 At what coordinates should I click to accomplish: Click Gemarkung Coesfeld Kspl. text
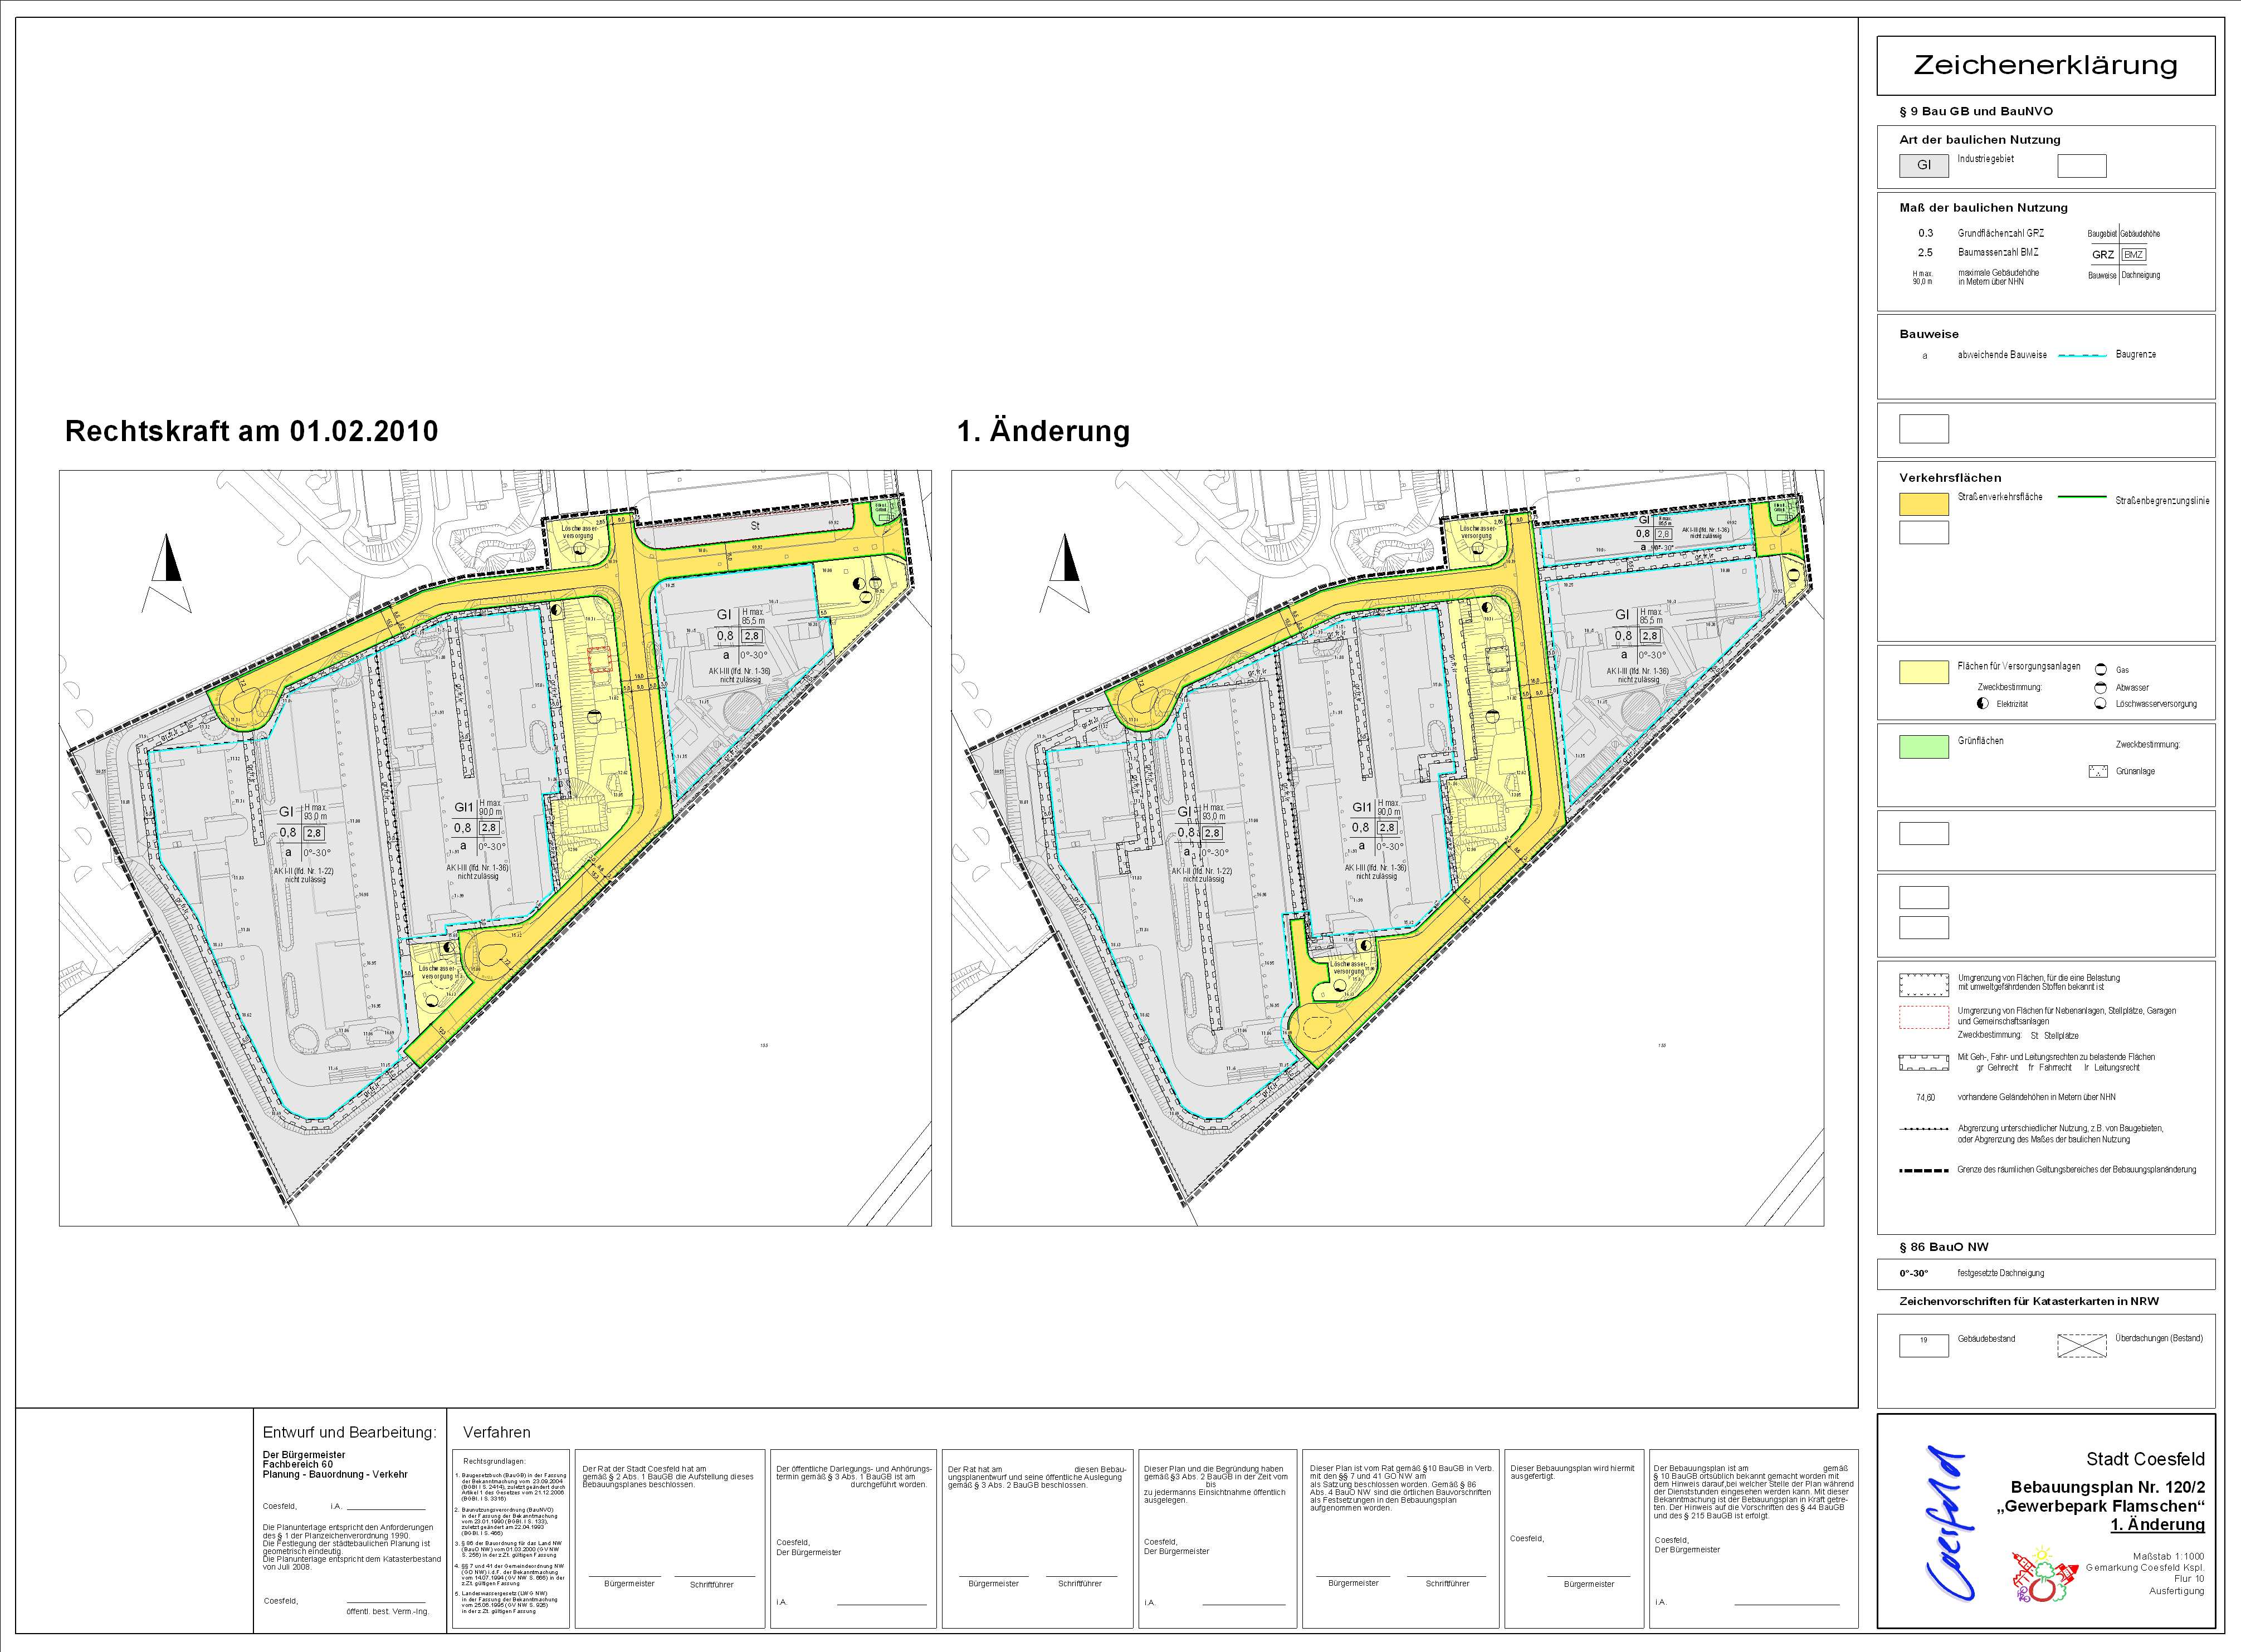click(2145, 1568)
